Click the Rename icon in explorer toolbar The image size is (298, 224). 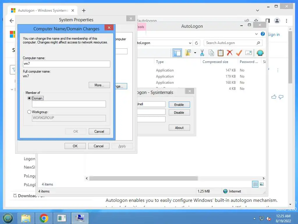[249, 53]
